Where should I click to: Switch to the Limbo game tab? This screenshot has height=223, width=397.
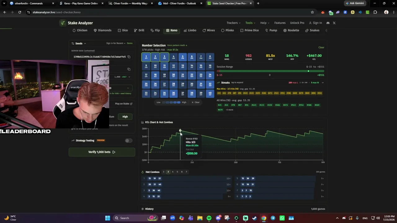coord(190,30)
